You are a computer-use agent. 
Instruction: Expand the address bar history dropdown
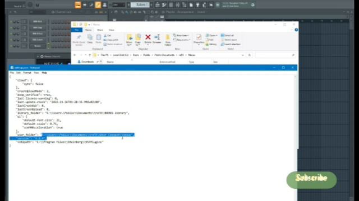(243, 55)
